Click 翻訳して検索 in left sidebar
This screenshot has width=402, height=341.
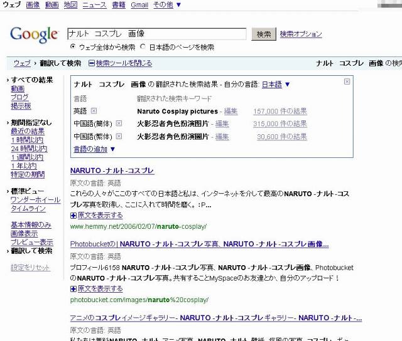coord(31,251)
